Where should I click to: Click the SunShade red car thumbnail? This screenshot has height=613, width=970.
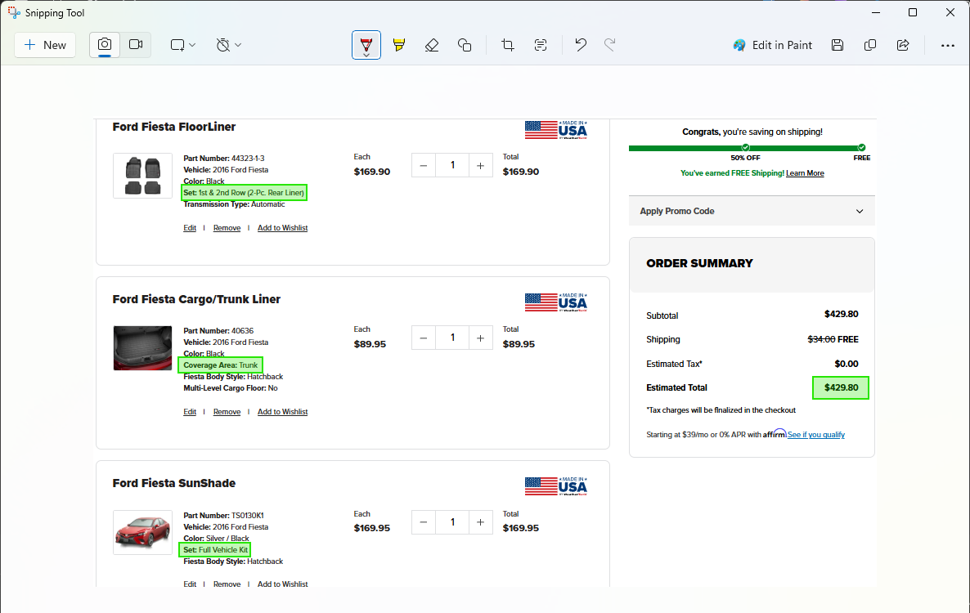[143, 533]
